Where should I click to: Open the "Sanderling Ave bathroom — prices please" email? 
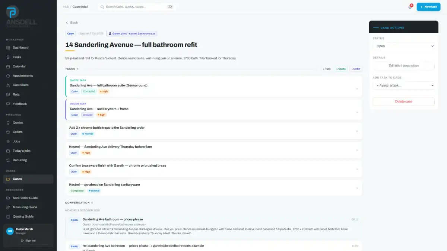click(213, 227)
